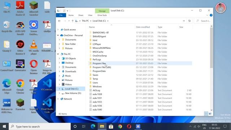
Task: Show hidden system tray icons
Action: click(190, 126)
